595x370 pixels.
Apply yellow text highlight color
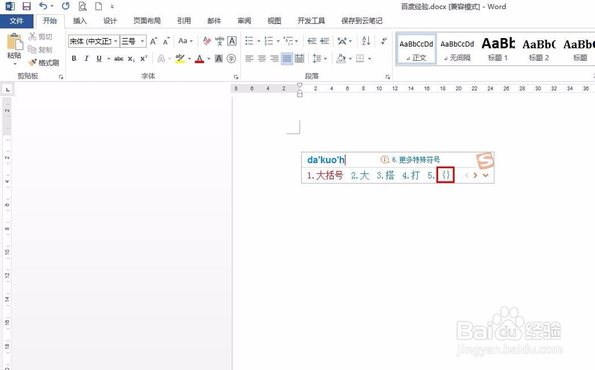[x=180, y=58]
